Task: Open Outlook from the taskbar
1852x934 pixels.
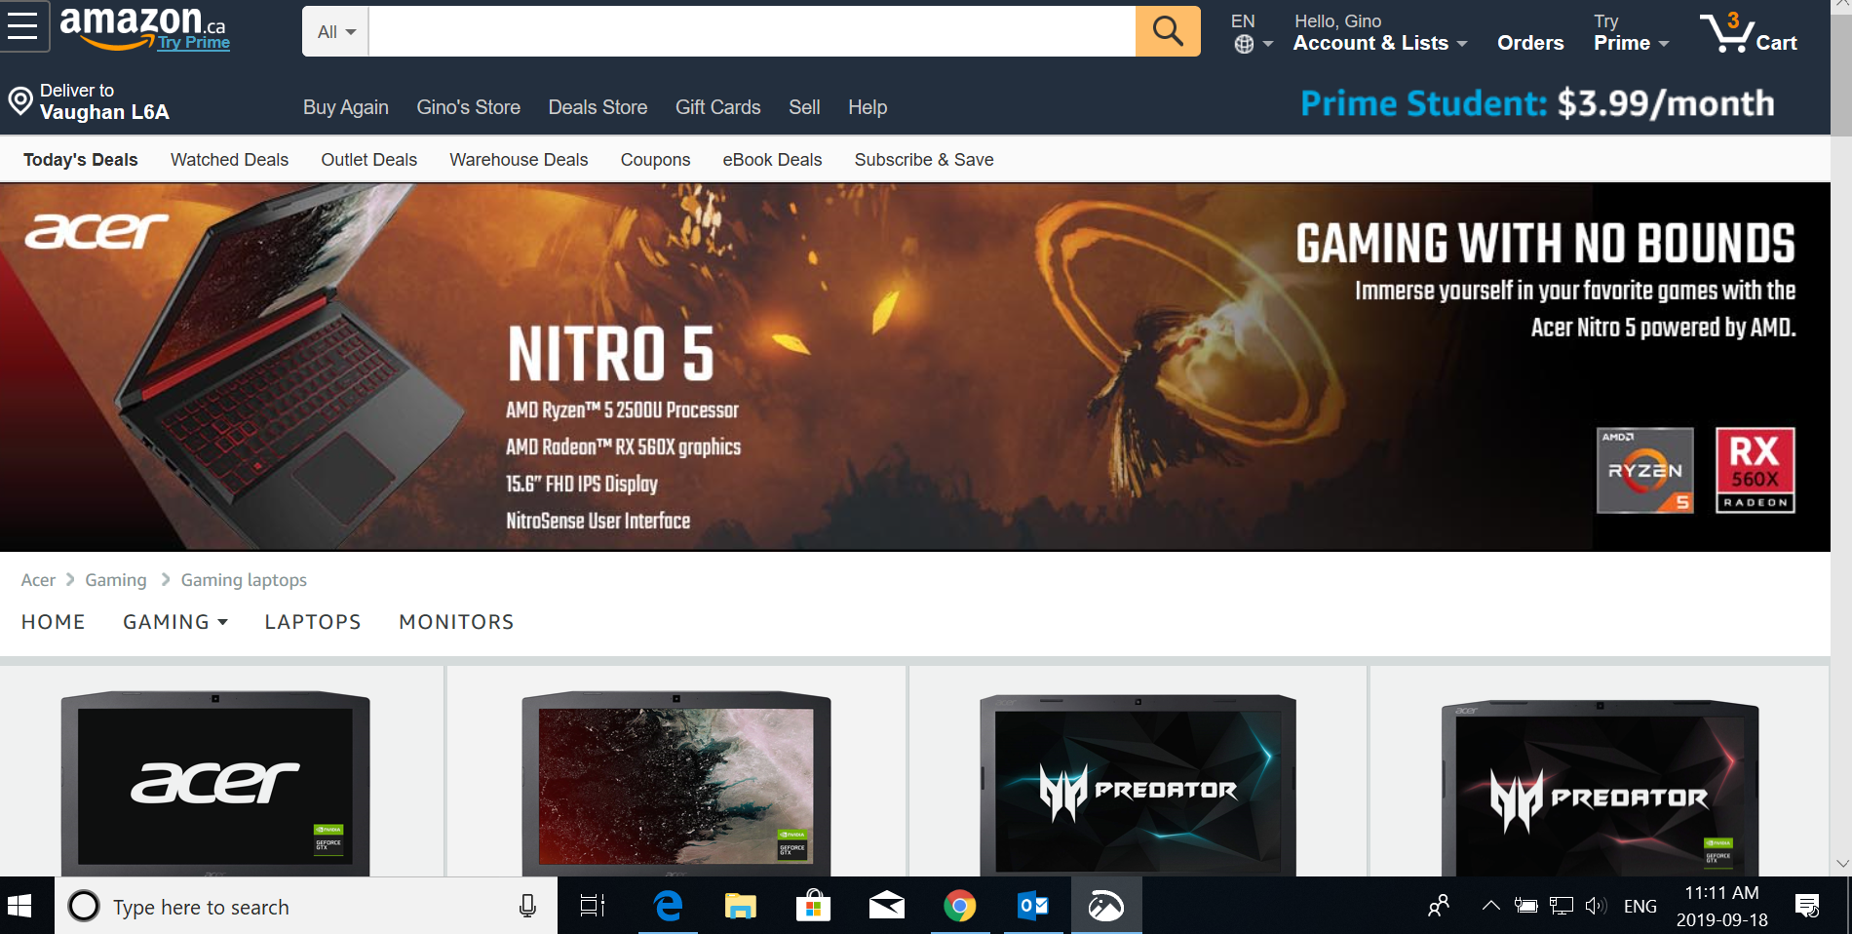Action: coord(1032,907)
